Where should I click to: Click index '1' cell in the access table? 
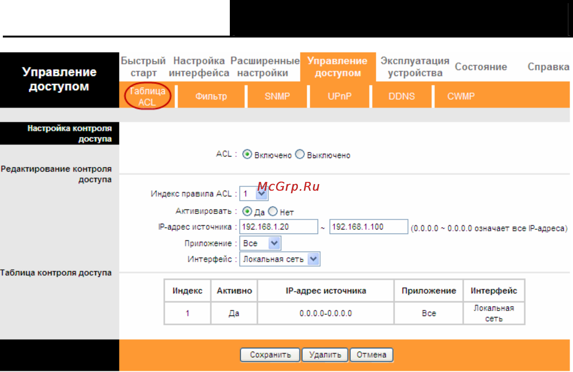(x=187, y=313)
